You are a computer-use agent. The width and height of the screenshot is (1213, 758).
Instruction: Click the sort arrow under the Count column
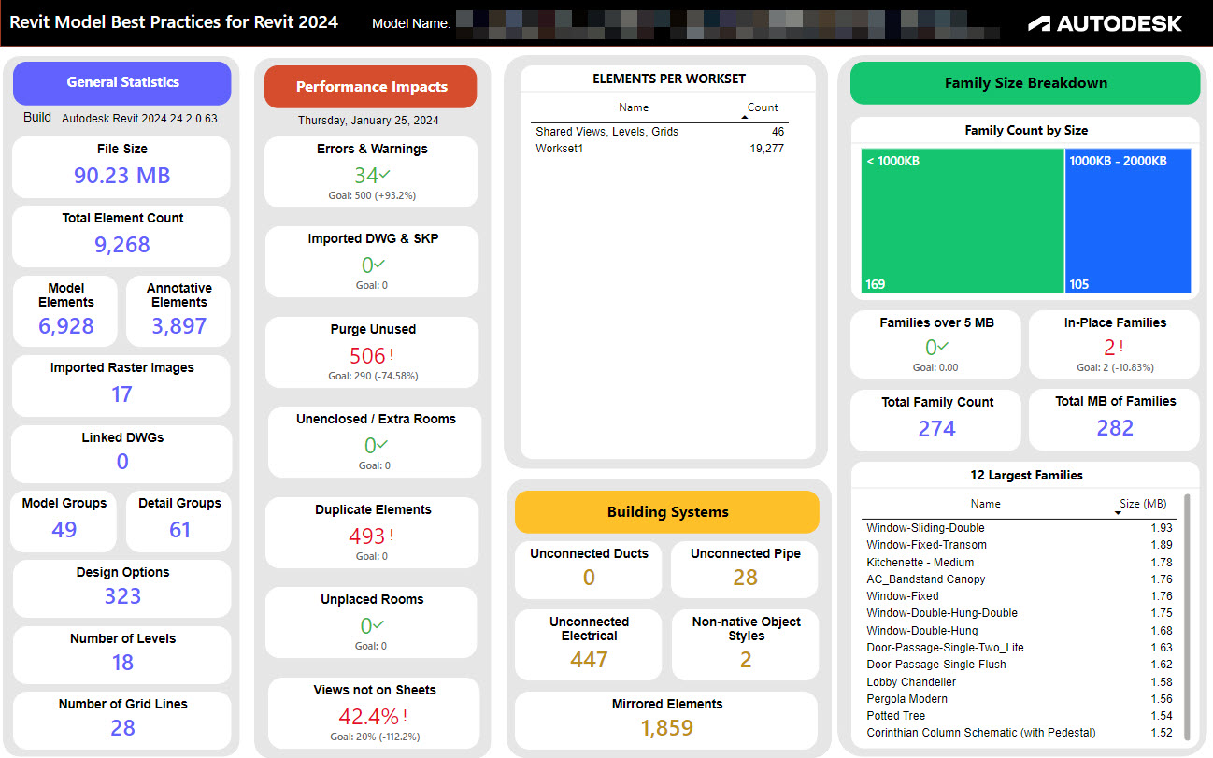pyautogui.click(x=745, y=118)
